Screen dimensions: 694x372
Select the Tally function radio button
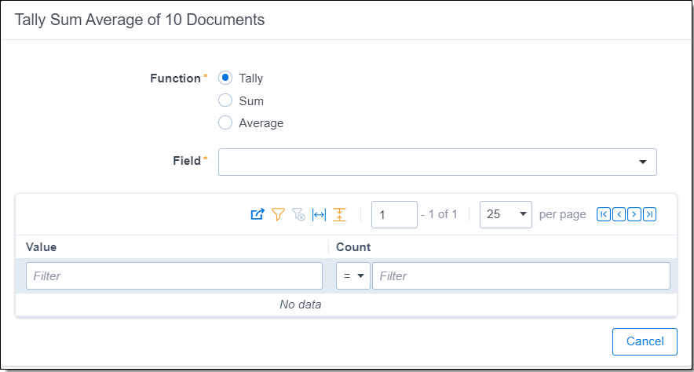[225, 78]
